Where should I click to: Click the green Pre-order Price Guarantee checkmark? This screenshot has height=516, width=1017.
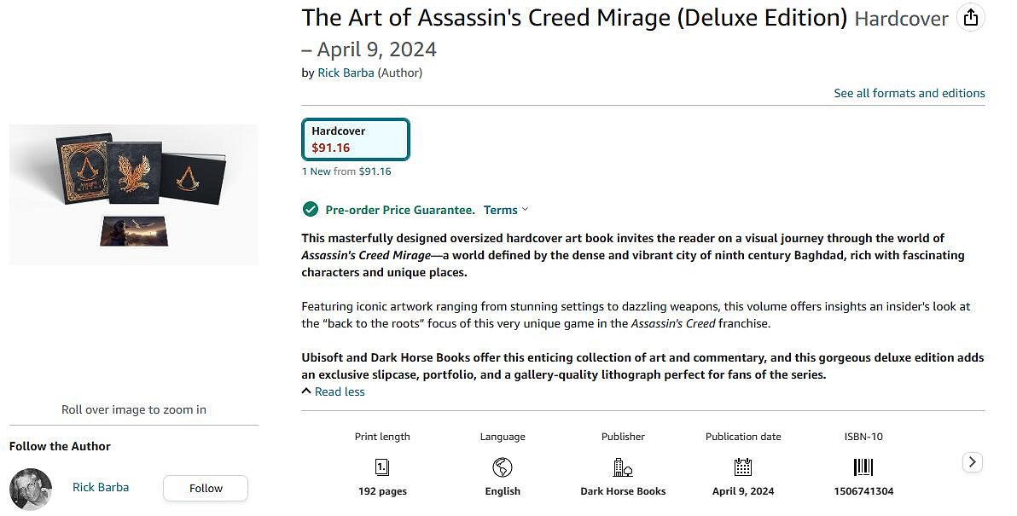[311, 210]
